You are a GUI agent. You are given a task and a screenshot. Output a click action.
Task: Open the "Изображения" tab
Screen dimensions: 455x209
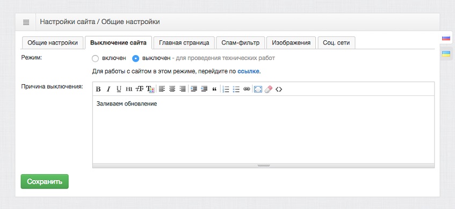(x=291, y=43)
